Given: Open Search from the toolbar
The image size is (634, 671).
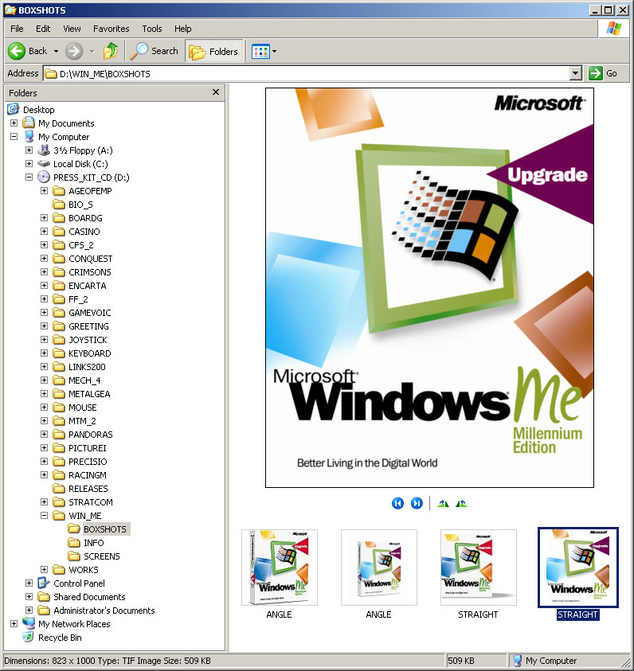Looking at the screenshot, I should (x=155, y=51).
